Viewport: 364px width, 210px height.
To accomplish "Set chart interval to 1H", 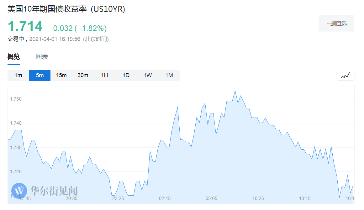I will tap(104, 75).
